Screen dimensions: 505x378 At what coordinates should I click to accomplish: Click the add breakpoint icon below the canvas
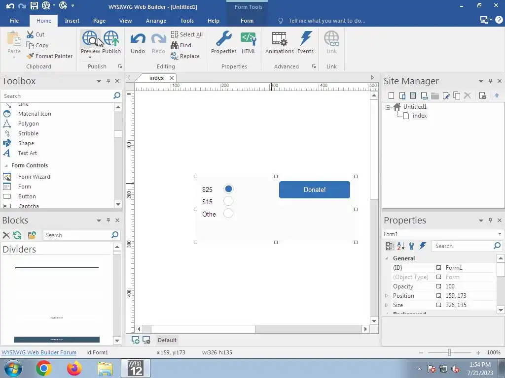point(136,340)
